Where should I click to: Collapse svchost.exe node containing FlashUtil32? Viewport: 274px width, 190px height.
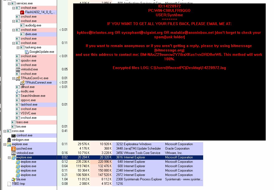point(14,8)
